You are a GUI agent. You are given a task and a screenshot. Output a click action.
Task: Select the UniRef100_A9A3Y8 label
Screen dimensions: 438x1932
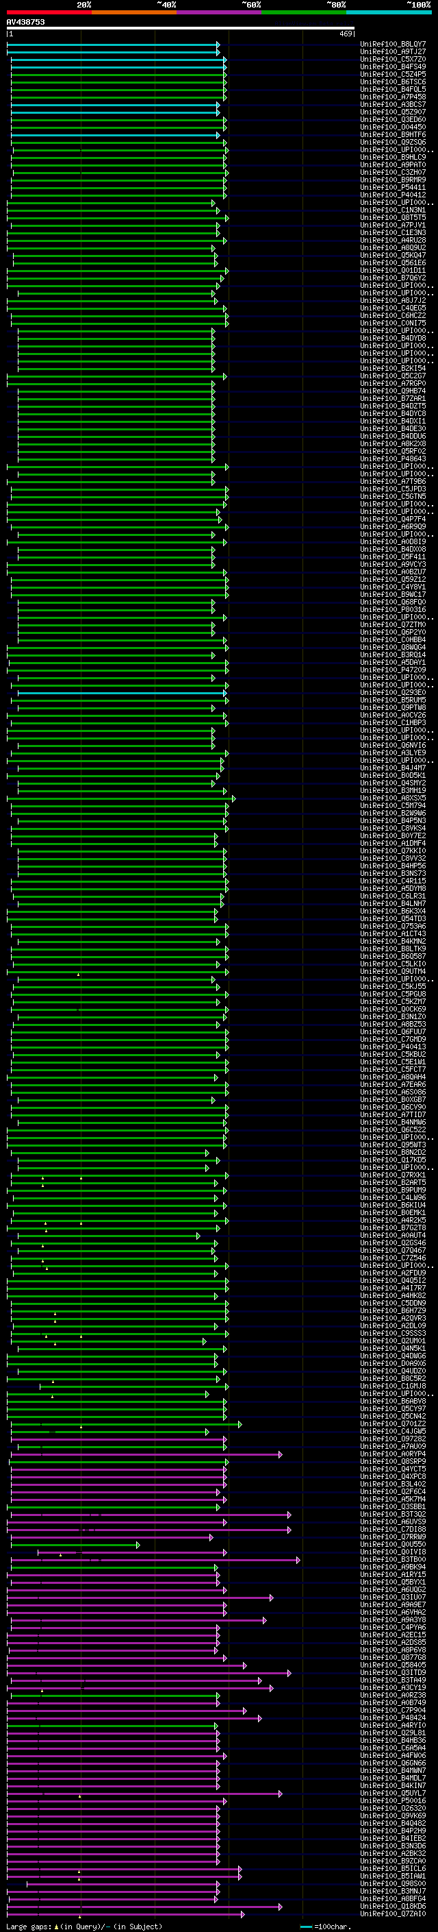coord(393,1619)
